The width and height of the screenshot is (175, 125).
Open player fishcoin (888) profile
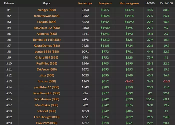coord(47,81)
